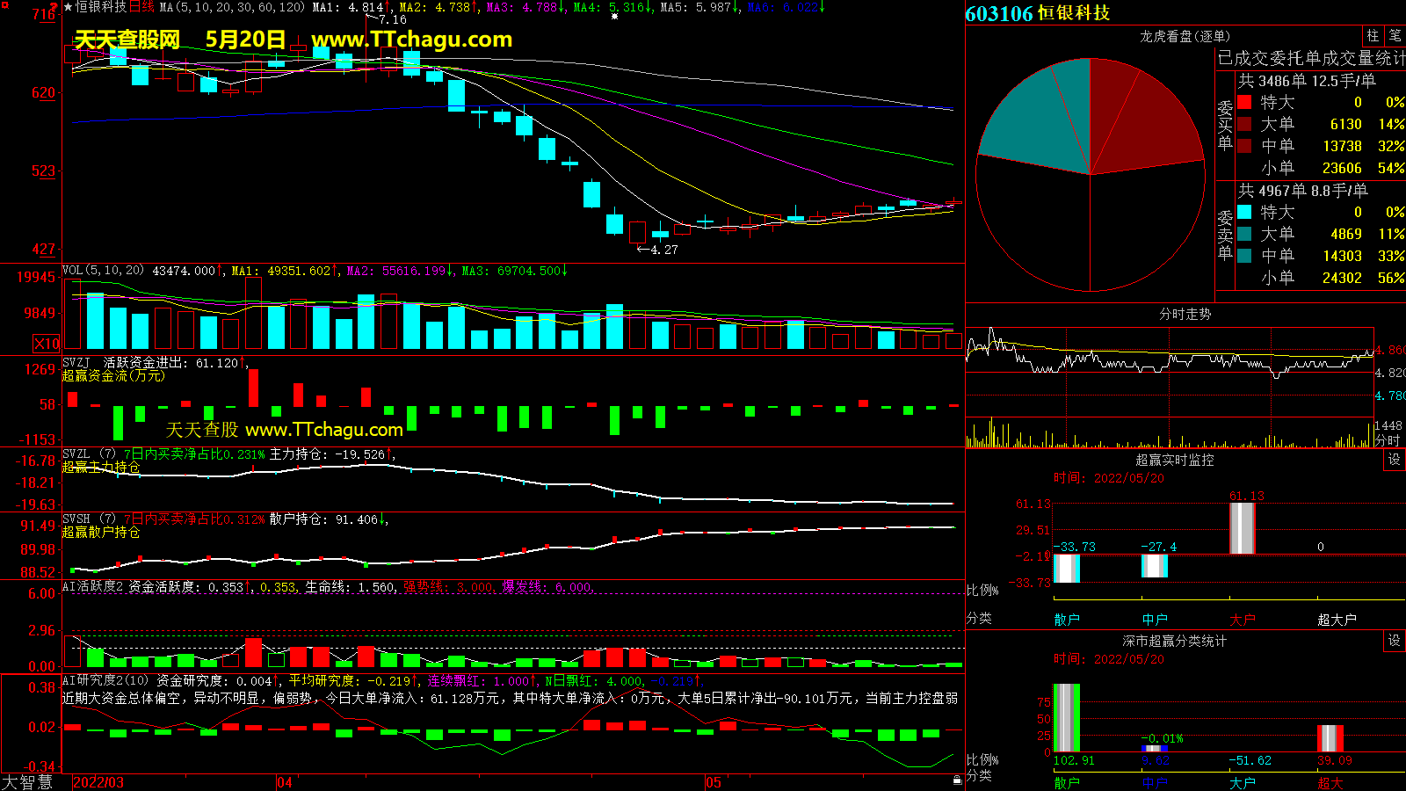Image resolution: width=1406 pixels, height=791 pixels.
Task: Open 设 settings for 超赢实时监控
Action: [x=1394, y=460]
